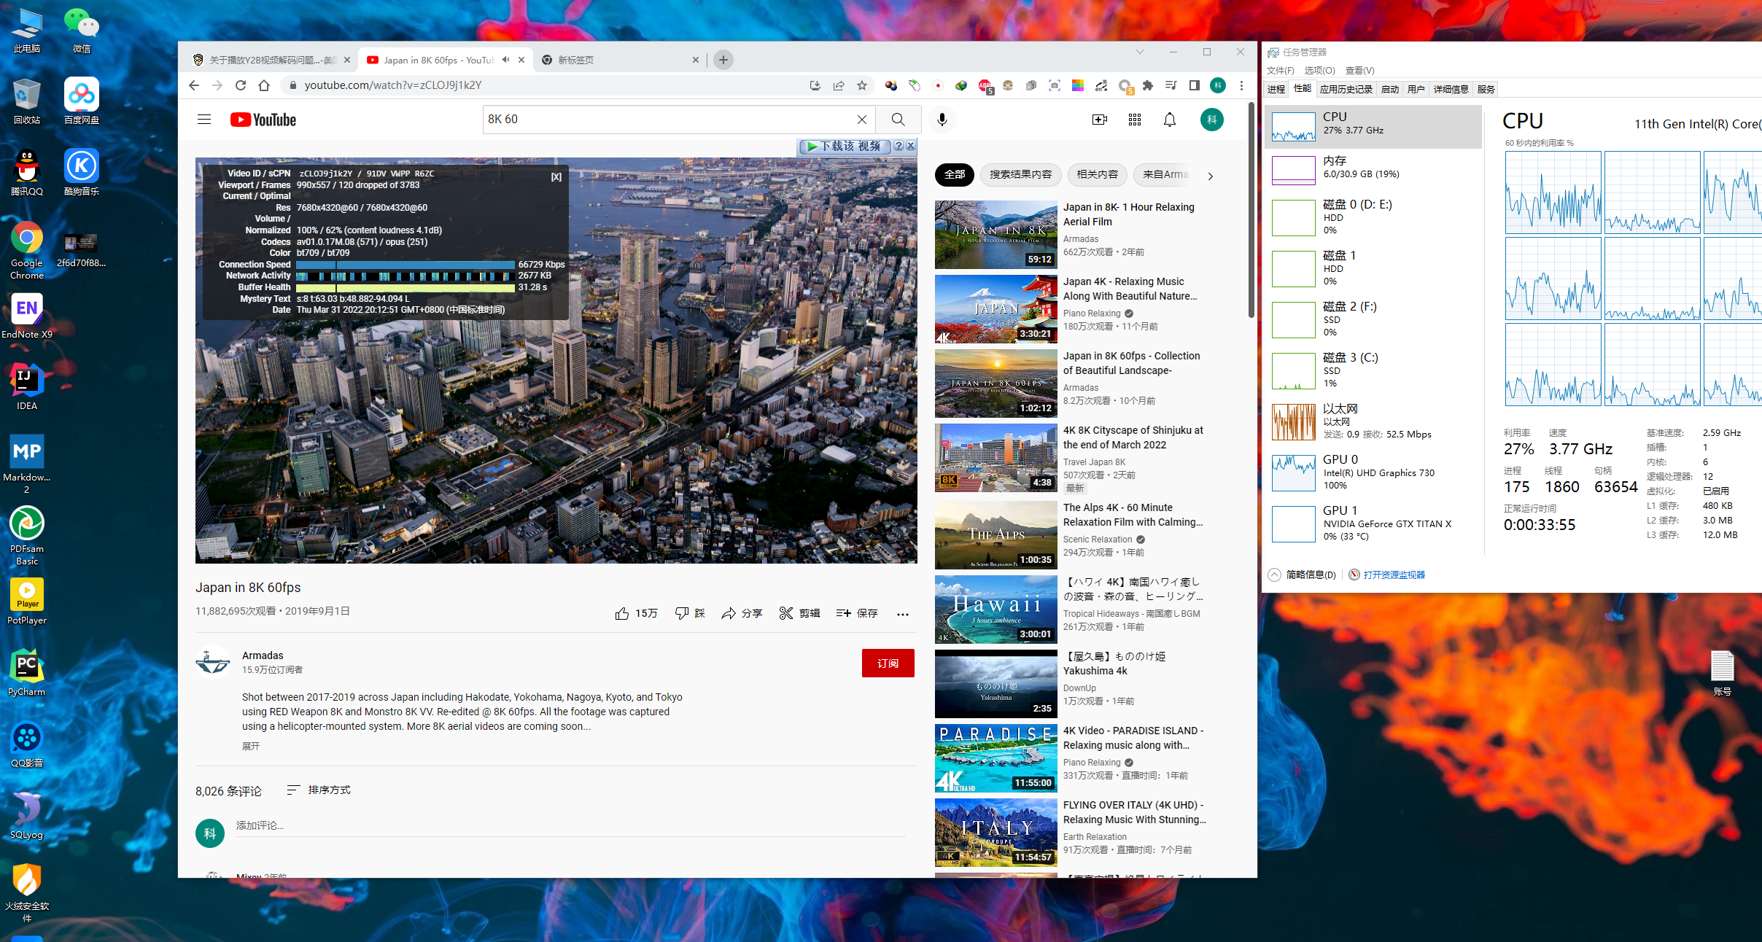Screen dimensions: 1762x942
Task: Mute the Japan in 8K tab audio icon
Action: [x=505, y=60]
